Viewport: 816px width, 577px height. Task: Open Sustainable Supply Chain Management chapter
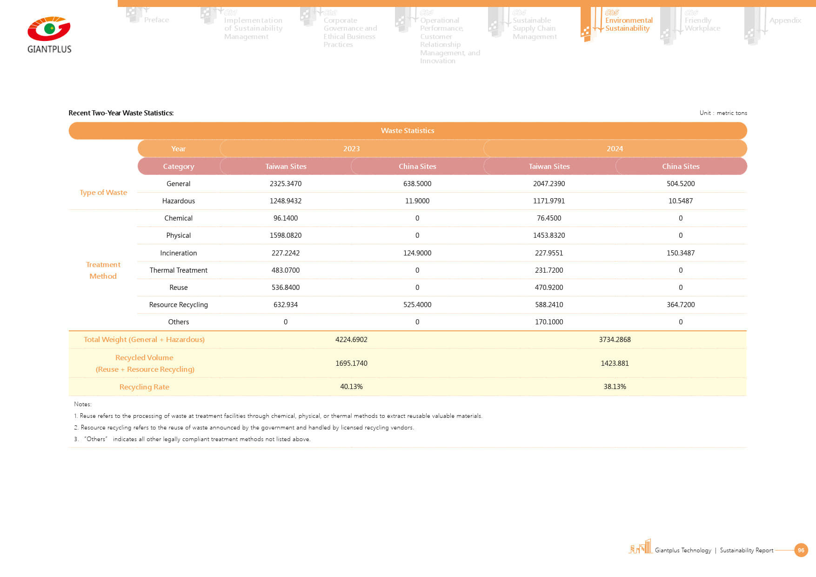534,28
